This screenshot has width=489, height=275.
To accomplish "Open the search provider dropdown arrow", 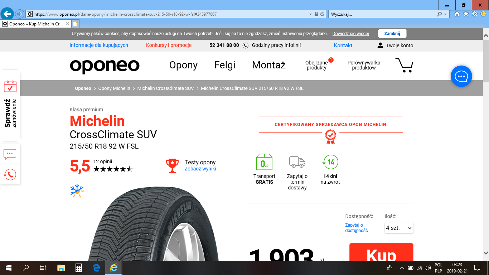I will 445,14.
